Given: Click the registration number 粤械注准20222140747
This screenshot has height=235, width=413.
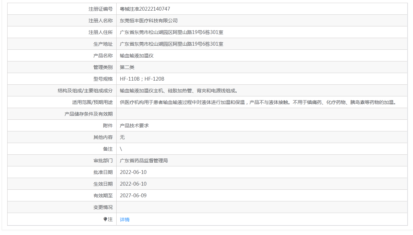Looking at the screenshot, I should (145, 9).
